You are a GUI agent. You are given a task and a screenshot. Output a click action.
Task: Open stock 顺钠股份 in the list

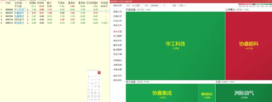19,23
